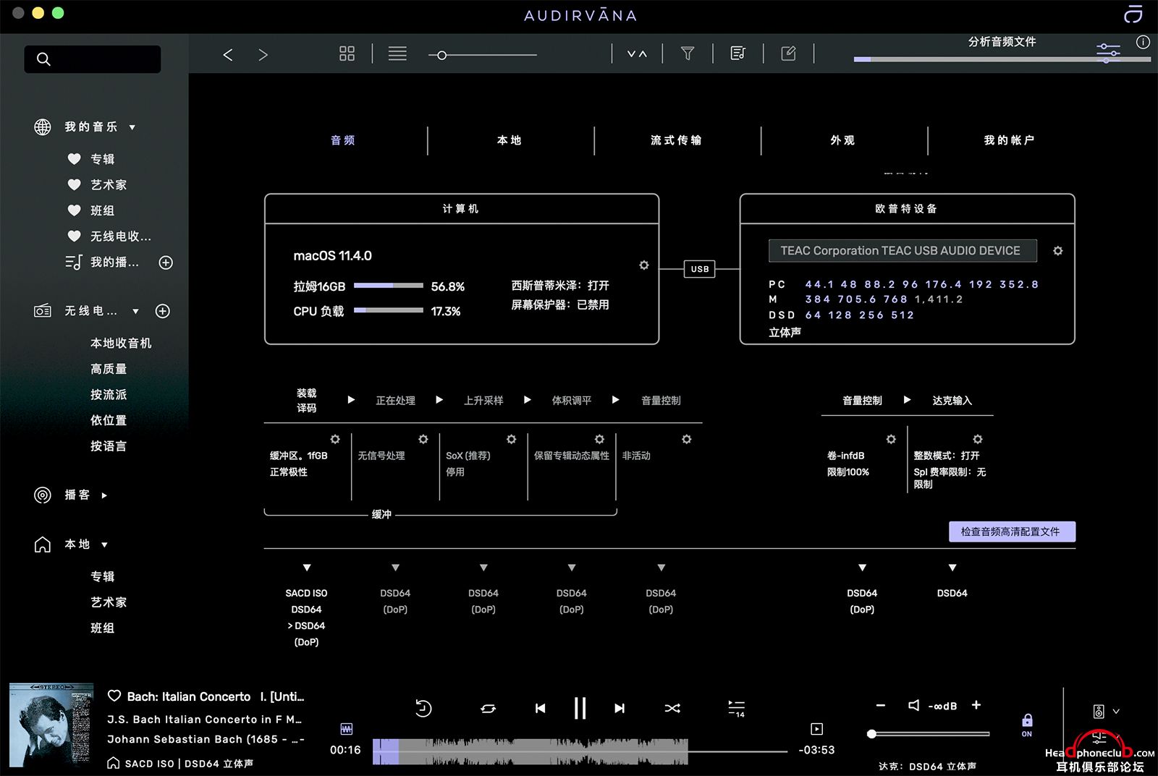The height and width of the screenshot is (776, 1158).
Task: Open gear next to TEAC USB AUDIO DEVICE
Action: coord(1058,251)
